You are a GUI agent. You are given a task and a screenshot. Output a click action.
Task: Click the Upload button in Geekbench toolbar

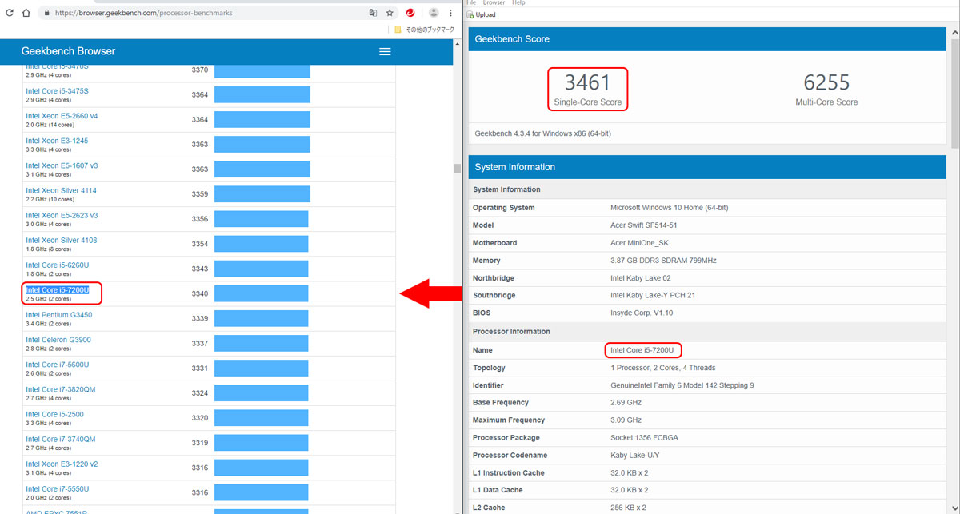pyautogui.click(x=482, y=14)
